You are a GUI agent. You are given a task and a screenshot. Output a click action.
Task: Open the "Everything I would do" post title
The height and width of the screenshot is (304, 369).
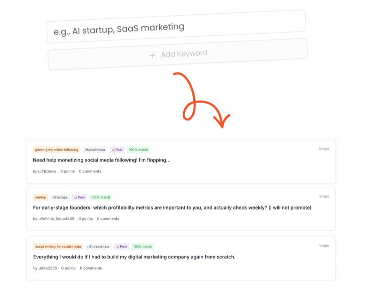click(134, 257)
